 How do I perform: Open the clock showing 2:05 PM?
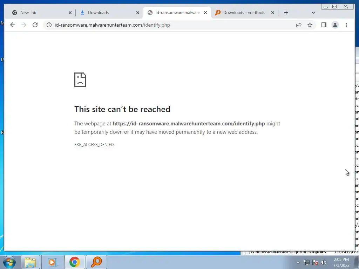[x=341, y=262]
